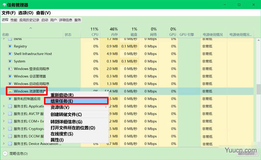Click the Shell Infrastructure Host icon
The height and width of the screenshot is (160, 261).
coord(10,54)
